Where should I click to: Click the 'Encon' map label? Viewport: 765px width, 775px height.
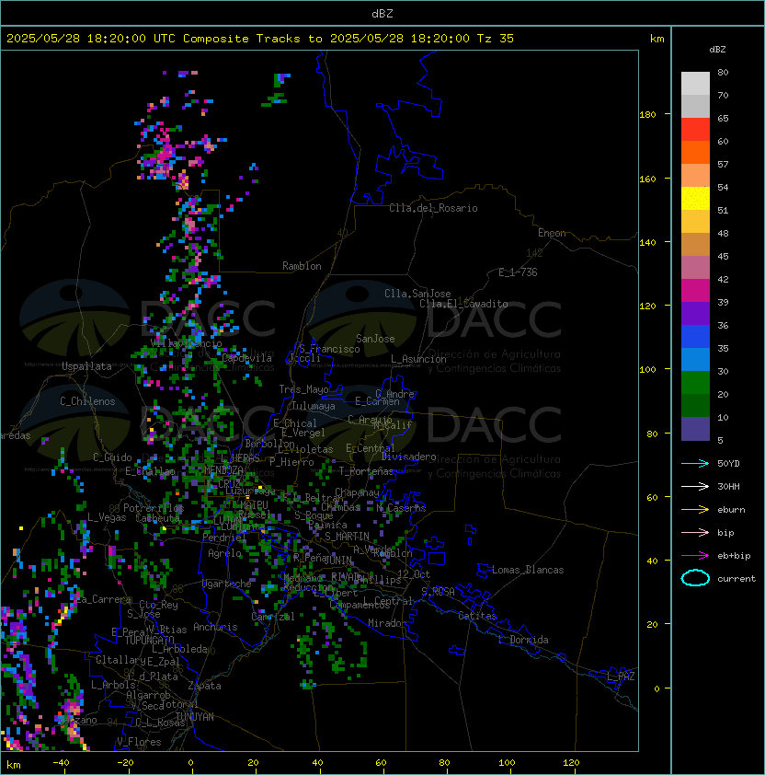552,233
